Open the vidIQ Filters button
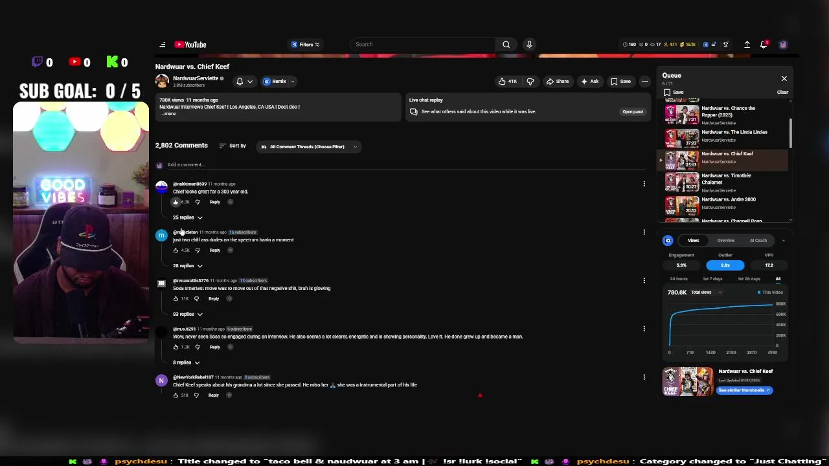This screenshot has height=466, width=829. tap(305, 45)
